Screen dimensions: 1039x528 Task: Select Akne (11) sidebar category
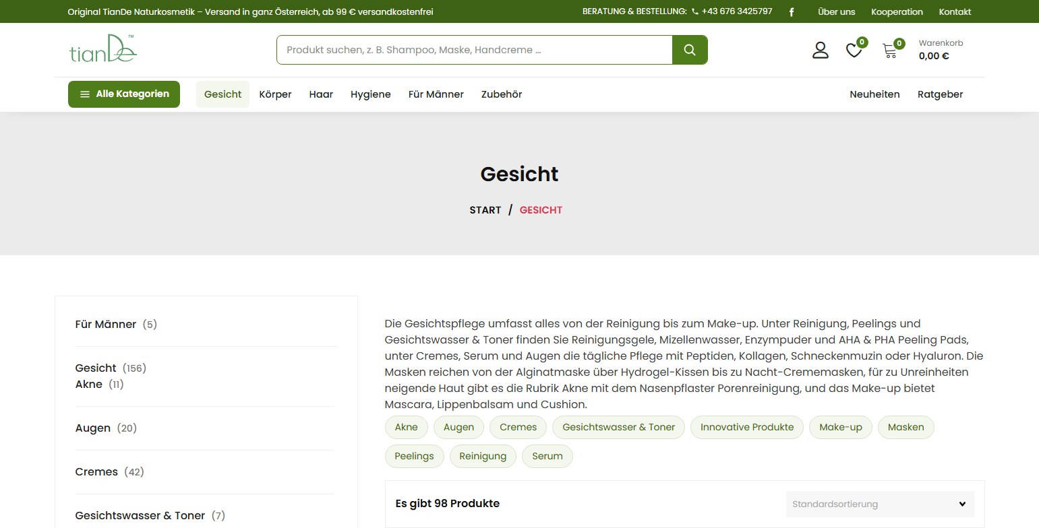pyautogui.click(x=99, y=385)
